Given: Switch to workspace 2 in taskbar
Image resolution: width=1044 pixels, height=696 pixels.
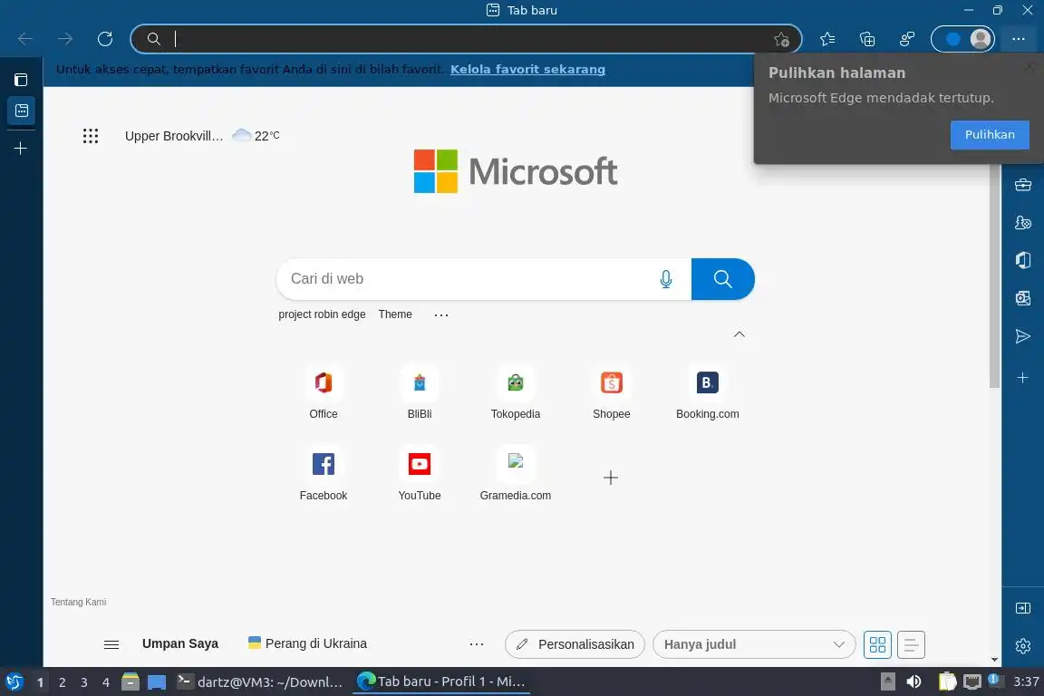Looking at the screenshot, I should pos(62,682).
